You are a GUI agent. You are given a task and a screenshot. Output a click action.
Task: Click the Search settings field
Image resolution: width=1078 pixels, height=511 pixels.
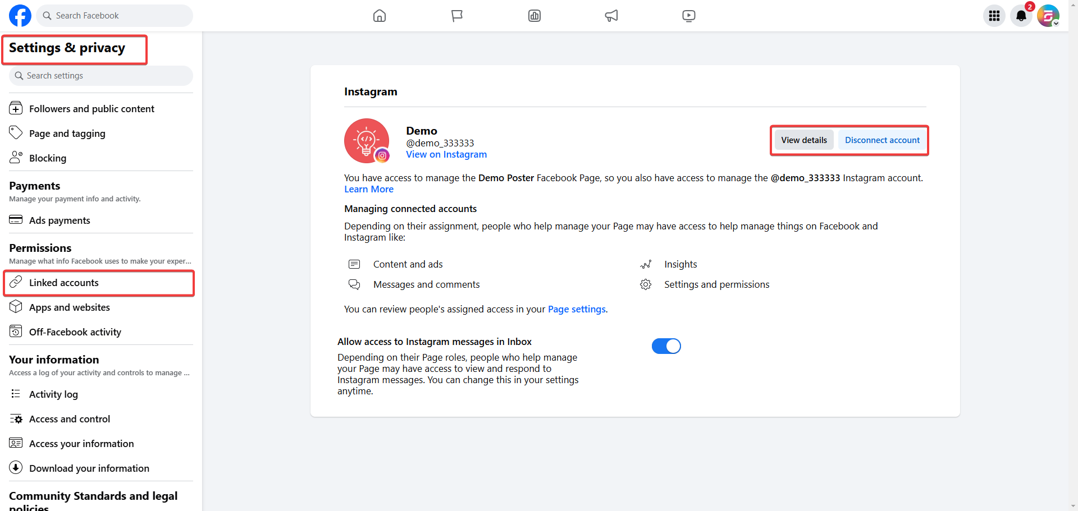[101, 76]
